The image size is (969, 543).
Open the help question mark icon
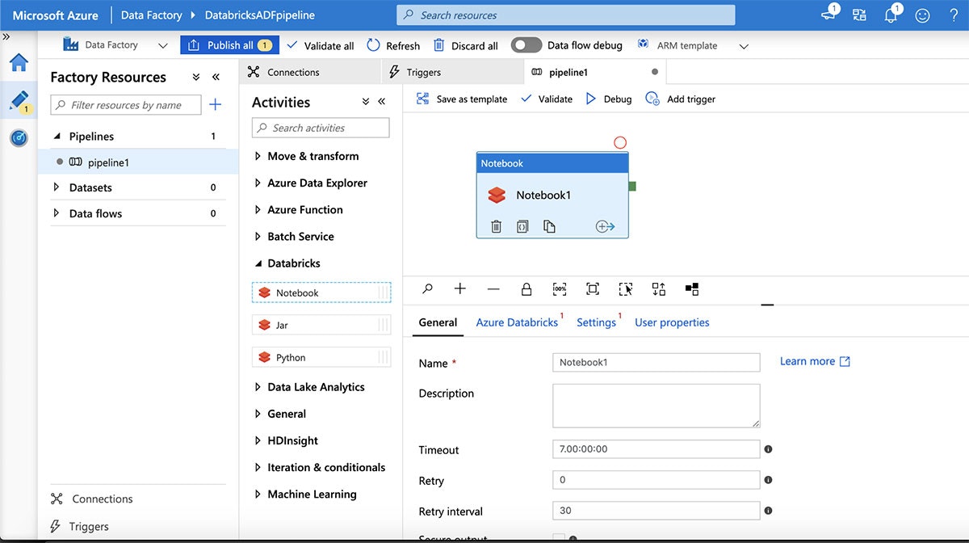pos(954,15)
